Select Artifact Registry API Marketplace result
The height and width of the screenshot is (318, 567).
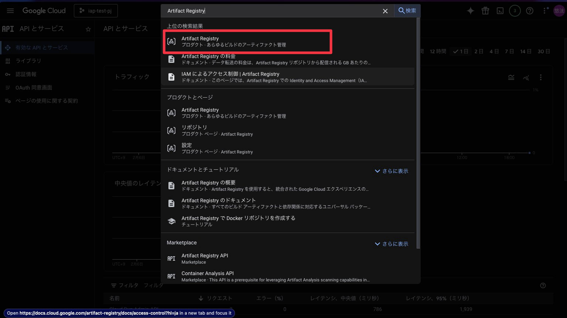point(288,258)
